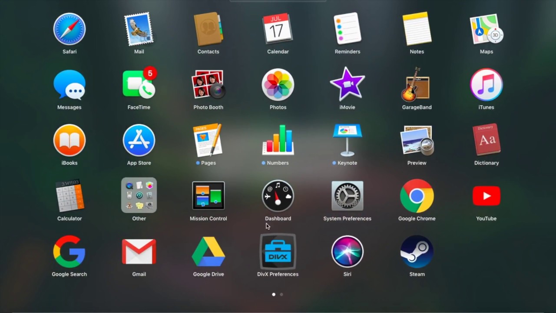Switch to the second Launchpad page dot
Screen dimensions: 556x313
tap(281, 294)
